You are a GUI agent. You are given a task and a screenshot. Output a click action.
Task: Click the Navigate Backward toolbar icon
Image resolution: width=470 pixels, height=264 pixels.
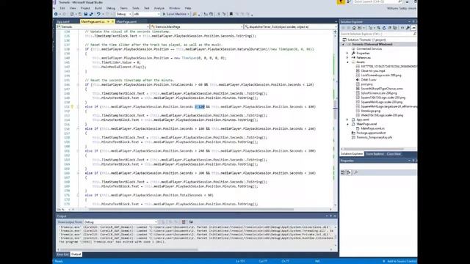[56, 14]
